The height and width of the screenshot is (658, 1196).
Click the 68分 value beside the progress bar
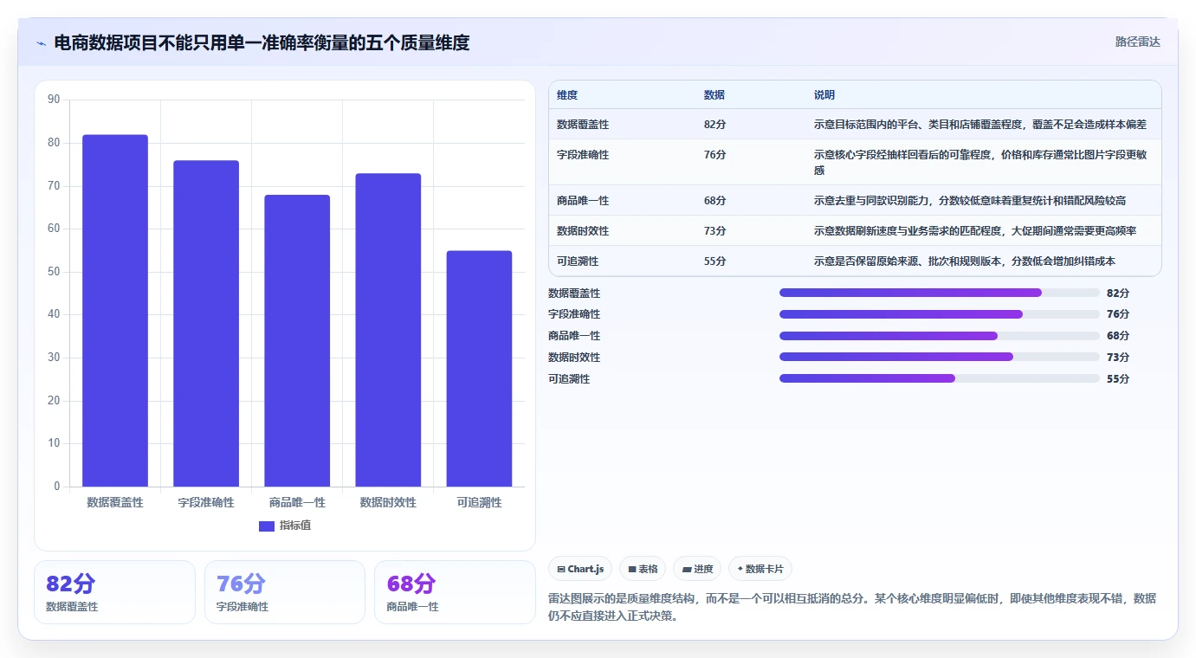click(1118, 336)
